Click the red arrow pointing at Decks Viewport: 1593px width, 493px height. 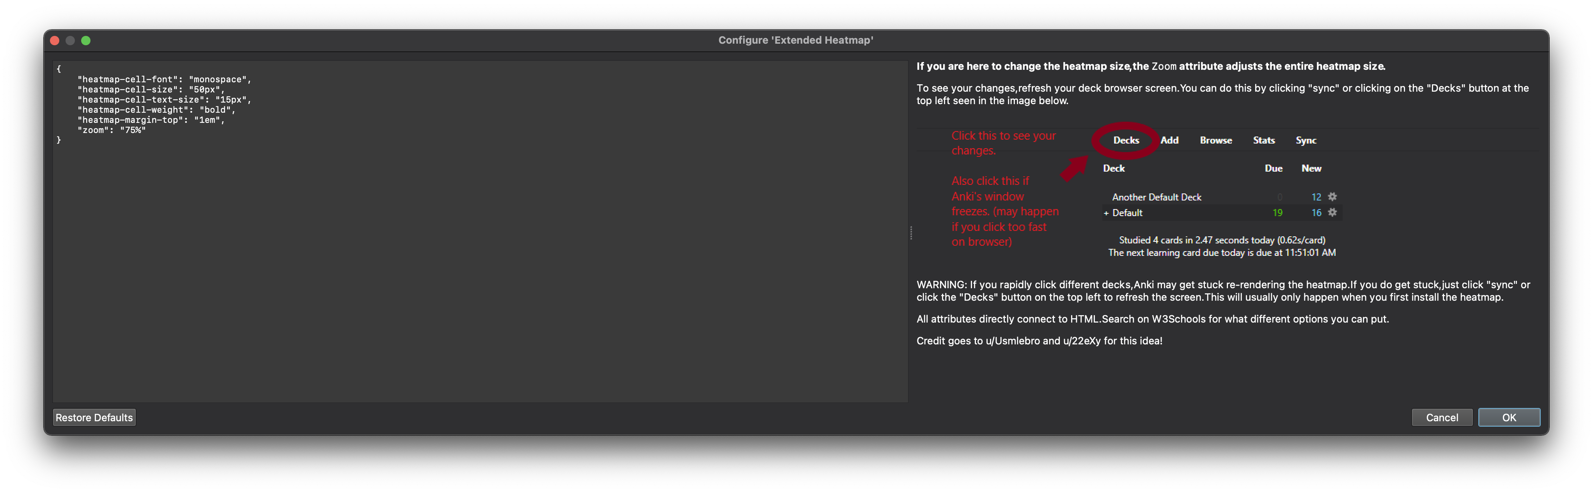coord(1074,169)
